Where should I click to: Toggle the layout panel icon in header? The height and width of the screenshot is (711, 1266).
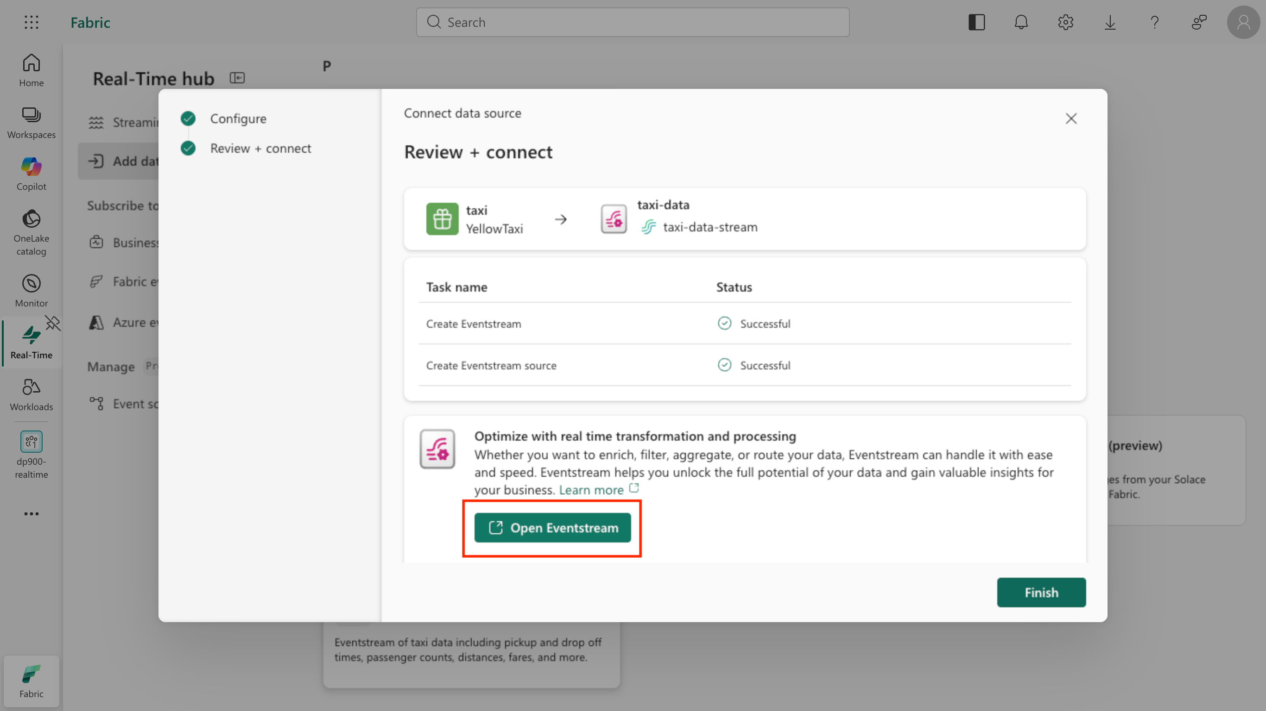click(x=976, y=22)
